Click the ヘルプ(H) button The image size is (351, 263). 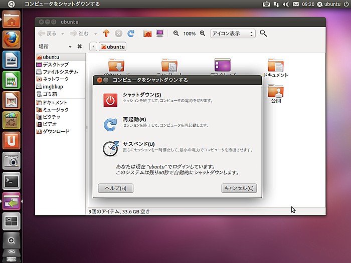(116, 188)
